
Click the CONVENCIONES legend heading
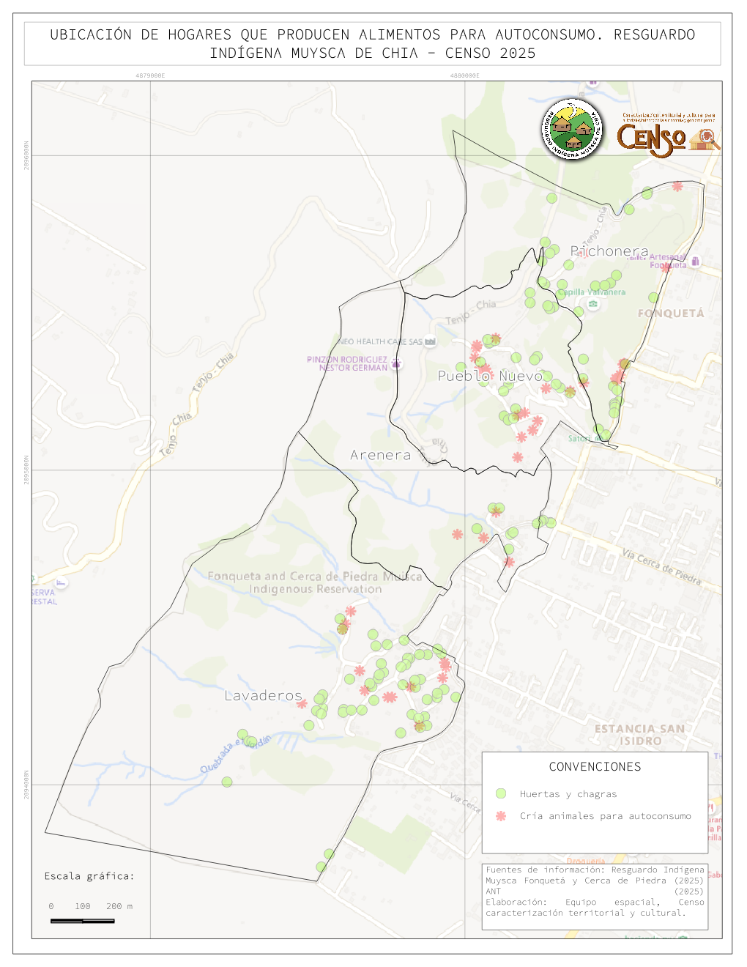595,766
